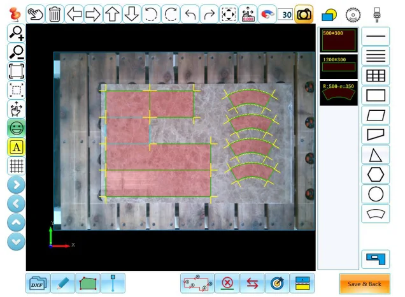Select the 1200*300 template thumbnail
The width and height of the screenshot is (405, 297).
(338, 66)
